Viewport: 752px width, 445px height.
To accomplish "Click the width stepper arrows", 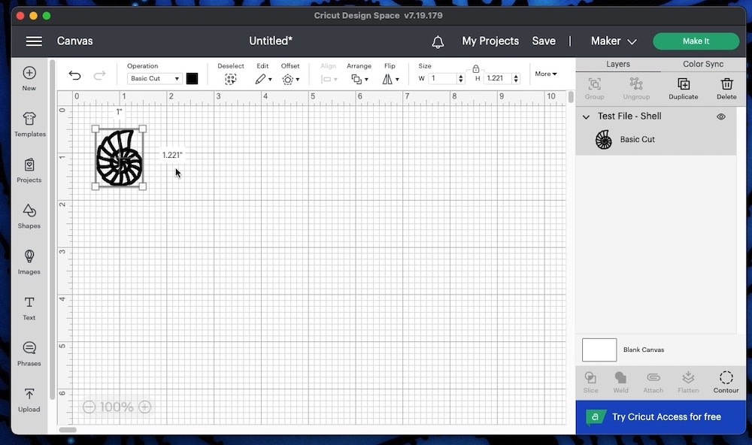I will click(x=460, y=79).
